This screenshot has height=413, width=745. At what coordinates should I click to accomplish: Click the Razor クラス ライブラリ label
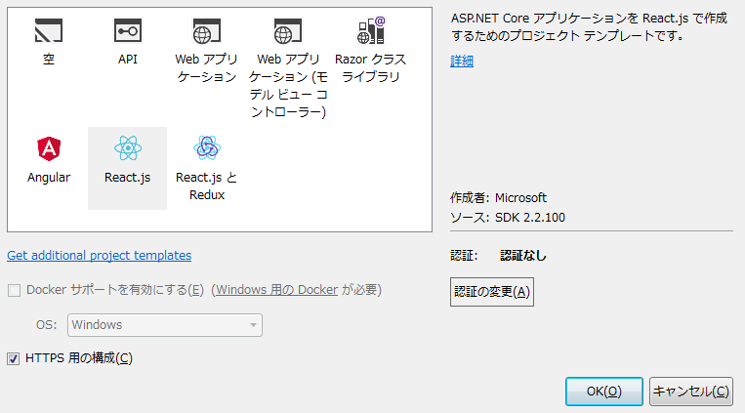point(371,68)
